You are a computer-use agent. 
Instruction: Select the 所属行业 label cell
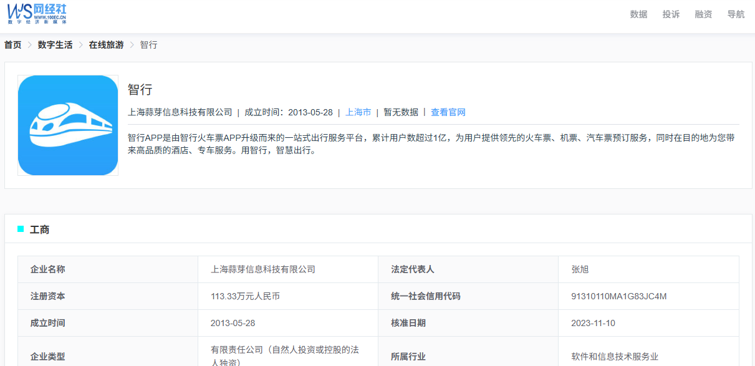click(x=468, y=352)
